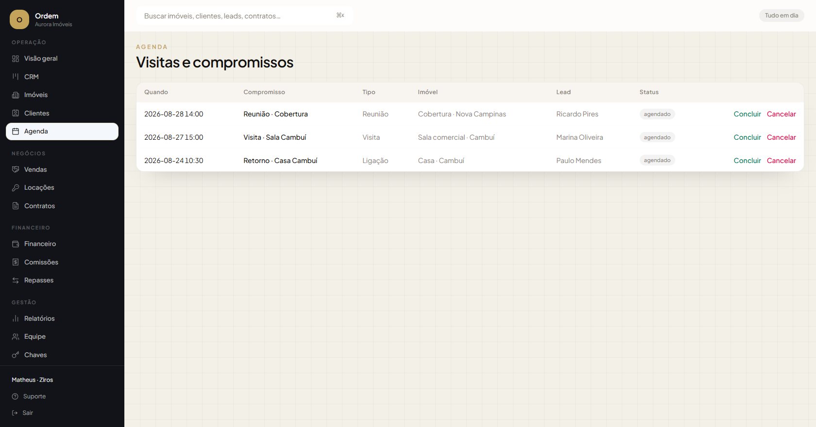Open Vendas handshake icon
The width and height of the screenshot is (816, 427).
pos(16,169)
